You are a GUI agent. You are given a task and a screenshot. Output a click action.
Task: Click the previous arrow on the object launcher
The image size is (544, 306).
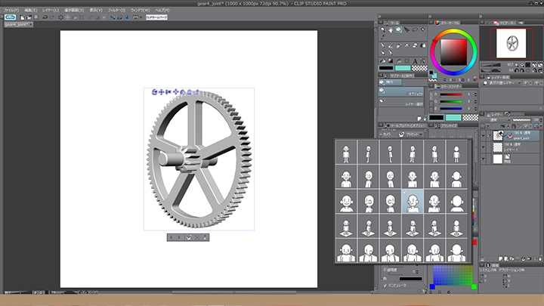coord(171,237)
